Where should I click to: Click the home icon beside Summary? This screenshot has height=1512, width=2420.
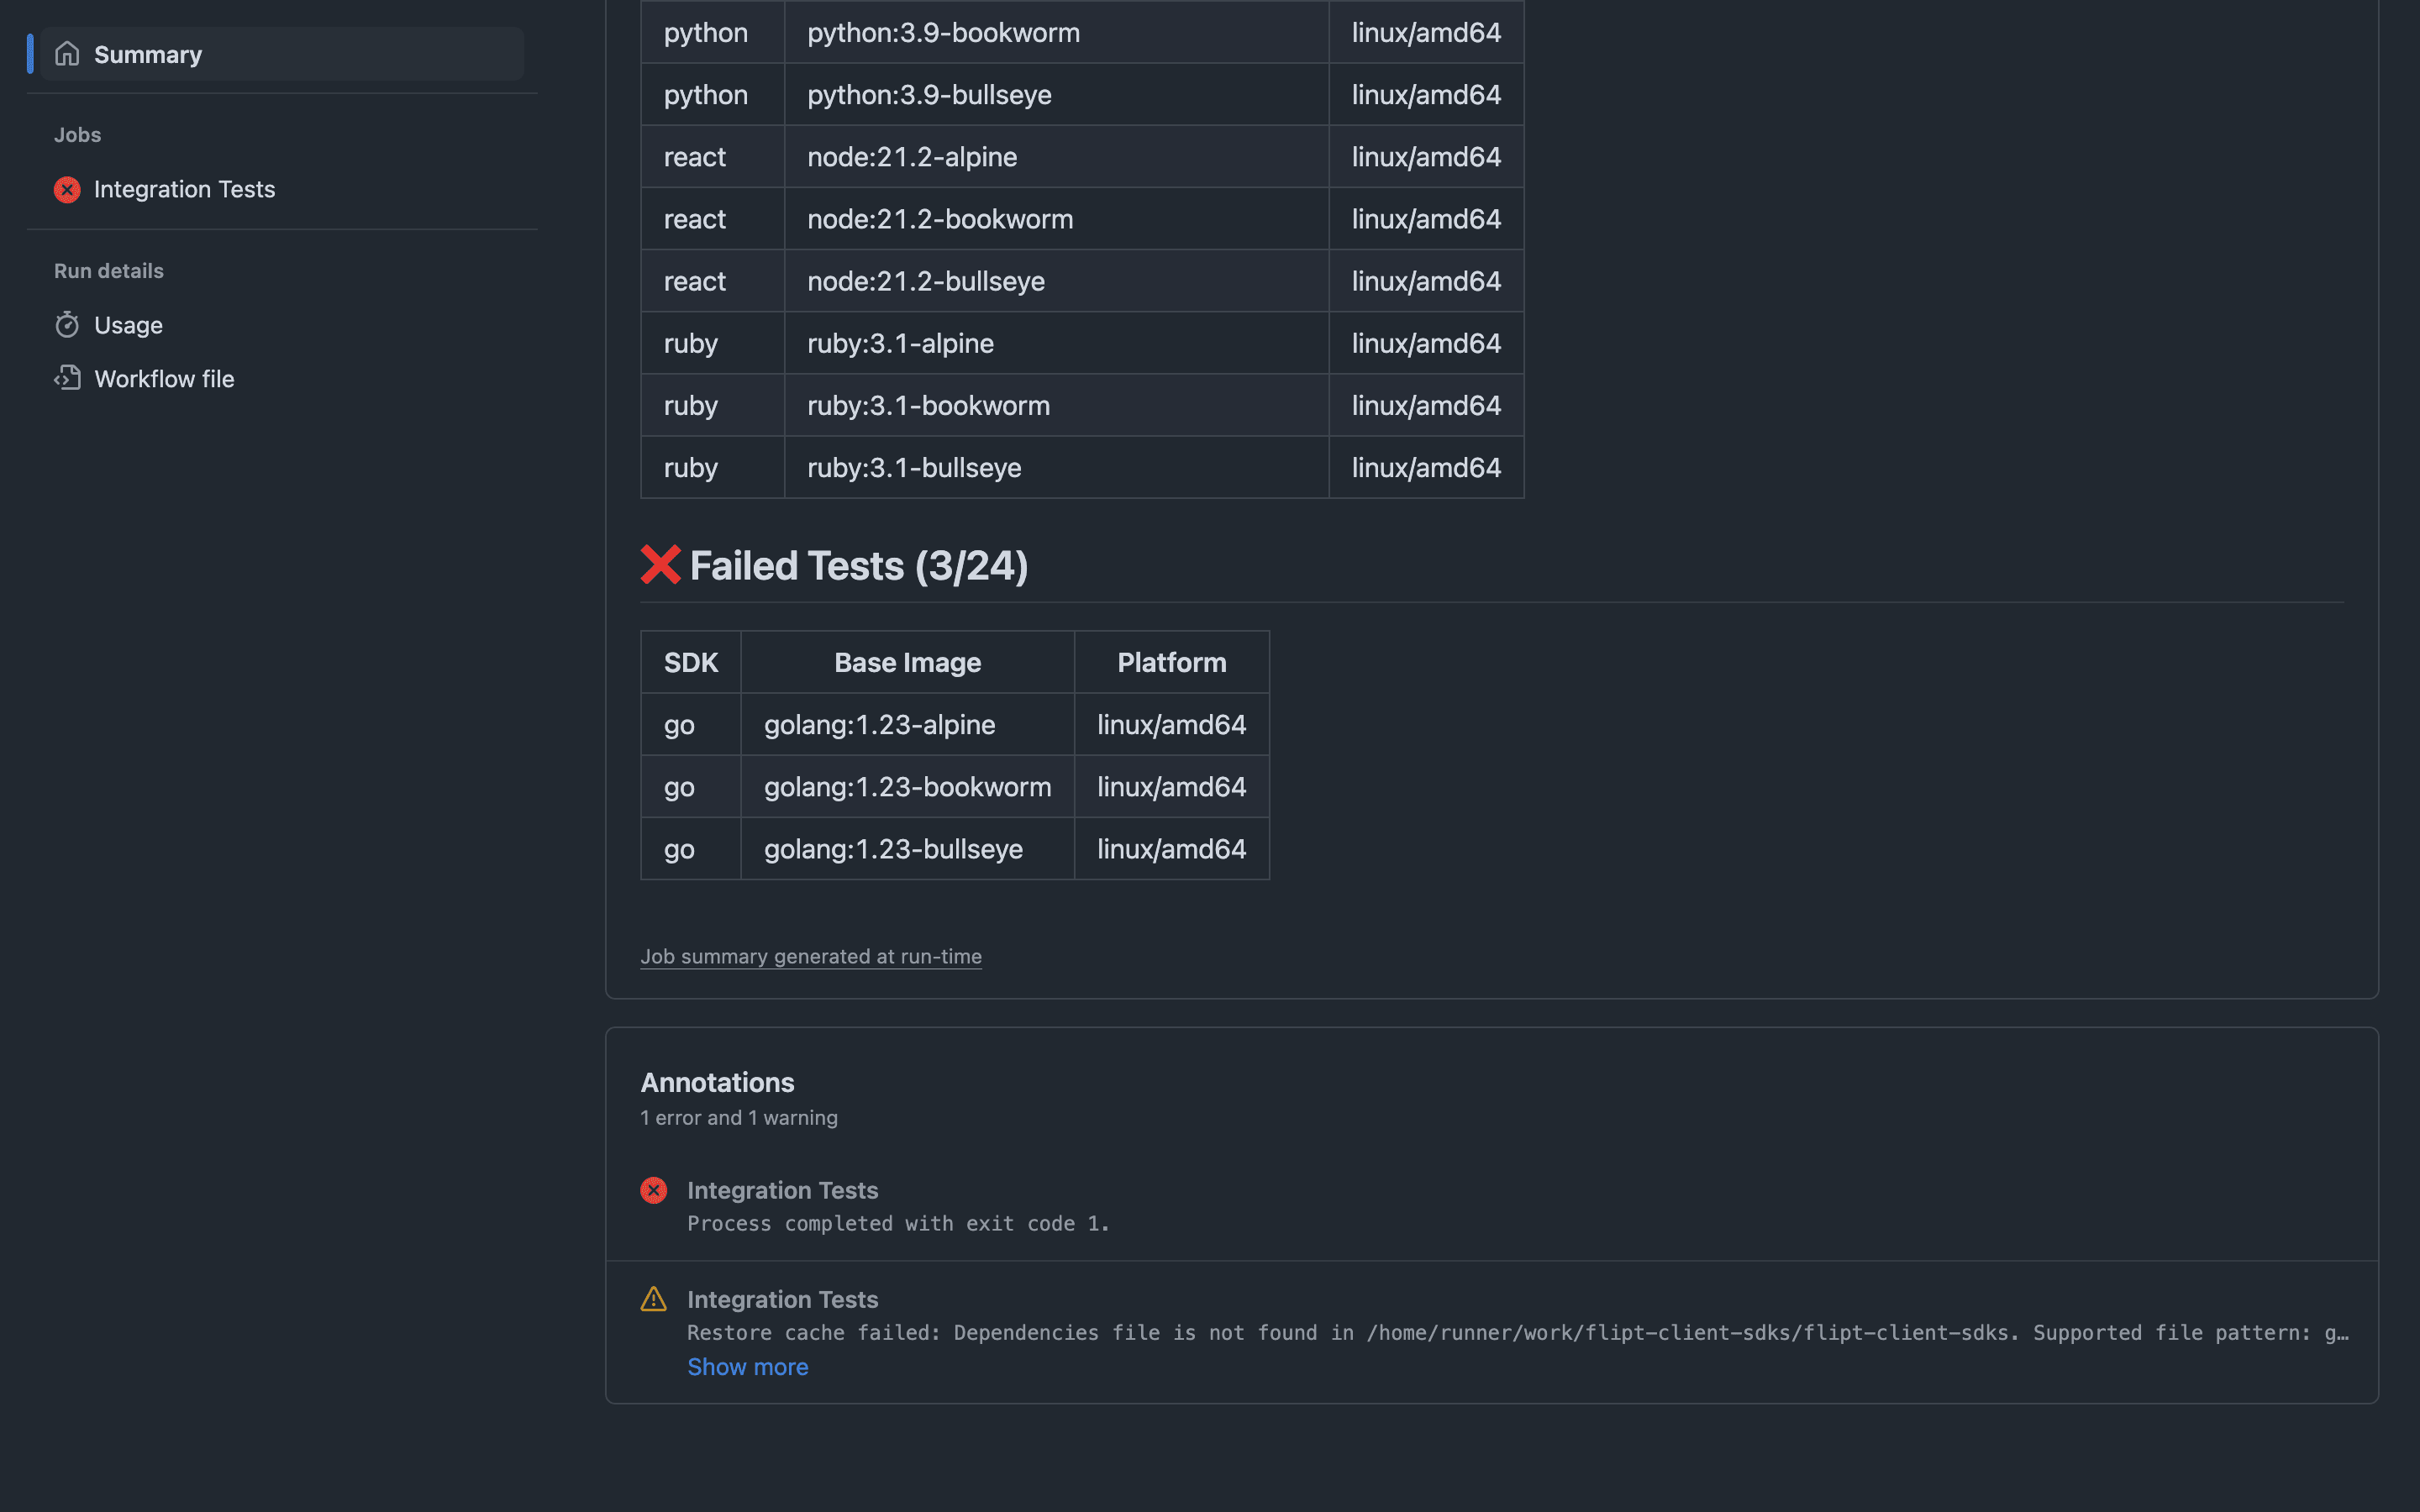coord(67,54)
